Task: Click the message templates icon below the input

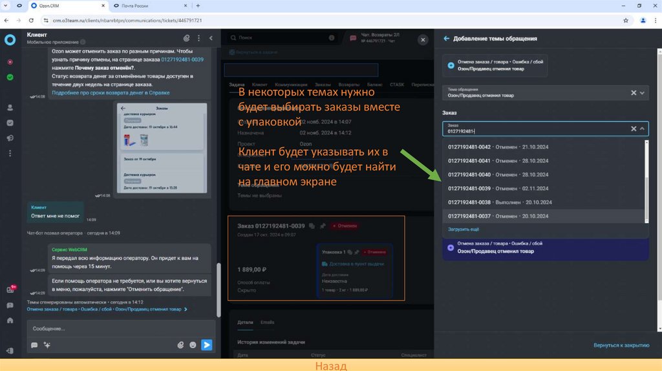Action: pyautogui.click(x=34, y=345)
